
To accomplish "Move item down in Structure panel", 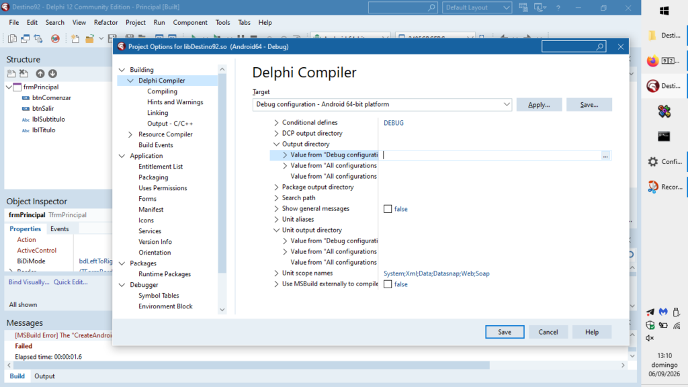I will pos(52,74).
